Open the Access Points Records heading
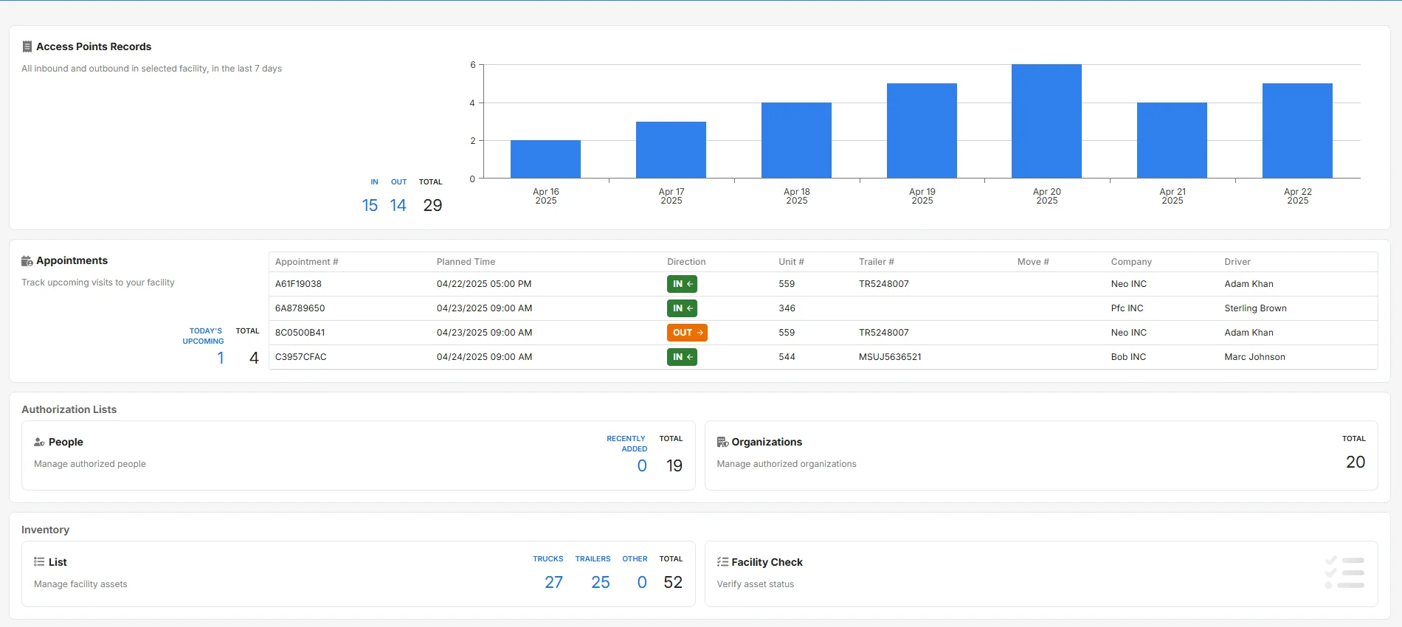1402x627 pixels. click(x=94, y=46)
